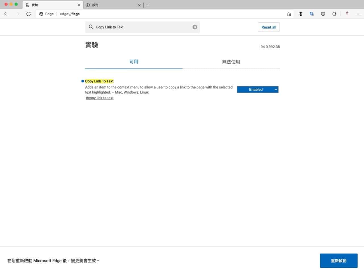This screenshot has width=364, height=273.
Task: Click the search flags input field
Action: pos(142,27)
